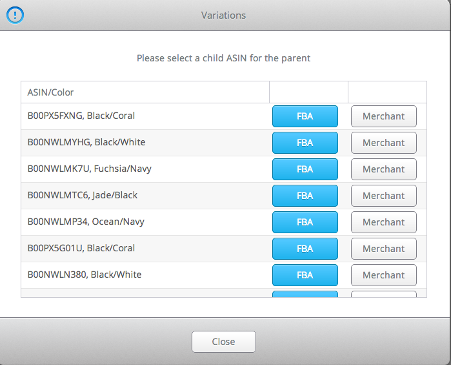The width and height of the screenshot is (451, 365).
Task: Click the blue exclamation info icon
Action: [15, 15]
